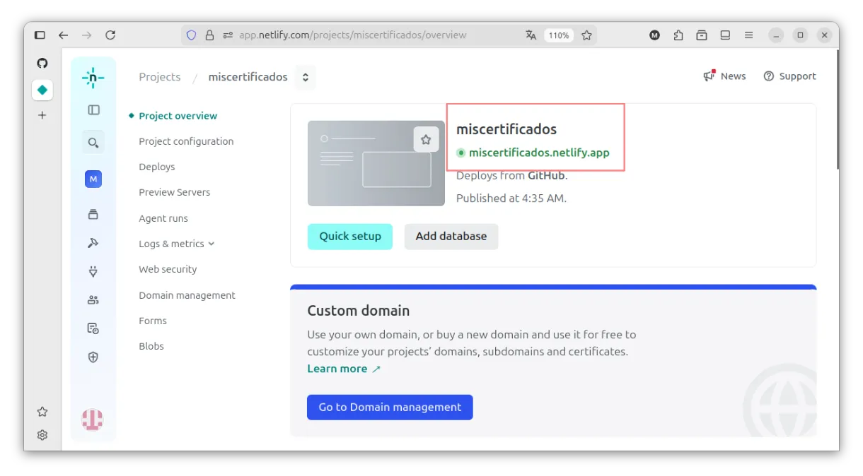Click the Quick setup button
Screen dimensions: 863x476
coord(349,237)
